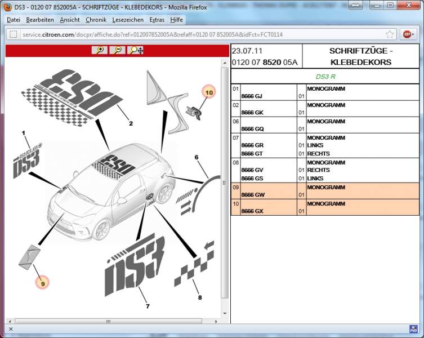
Task: Open the Extras menu
Action: (x=157, y=20)
